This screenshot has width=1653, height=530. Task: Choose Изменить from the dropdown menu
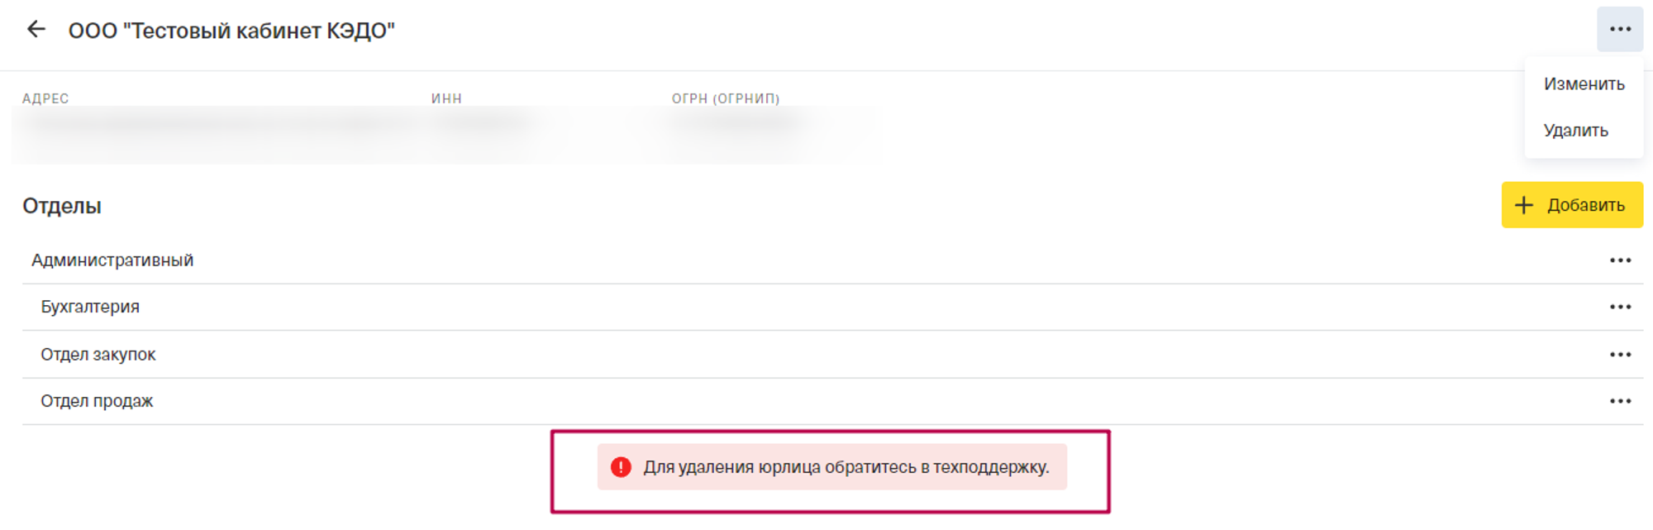[x=1584, y=84]
